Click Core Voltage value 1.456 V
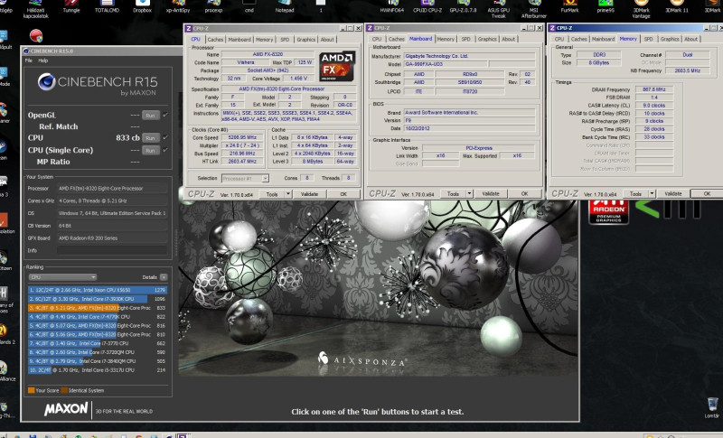 point(299,79)
